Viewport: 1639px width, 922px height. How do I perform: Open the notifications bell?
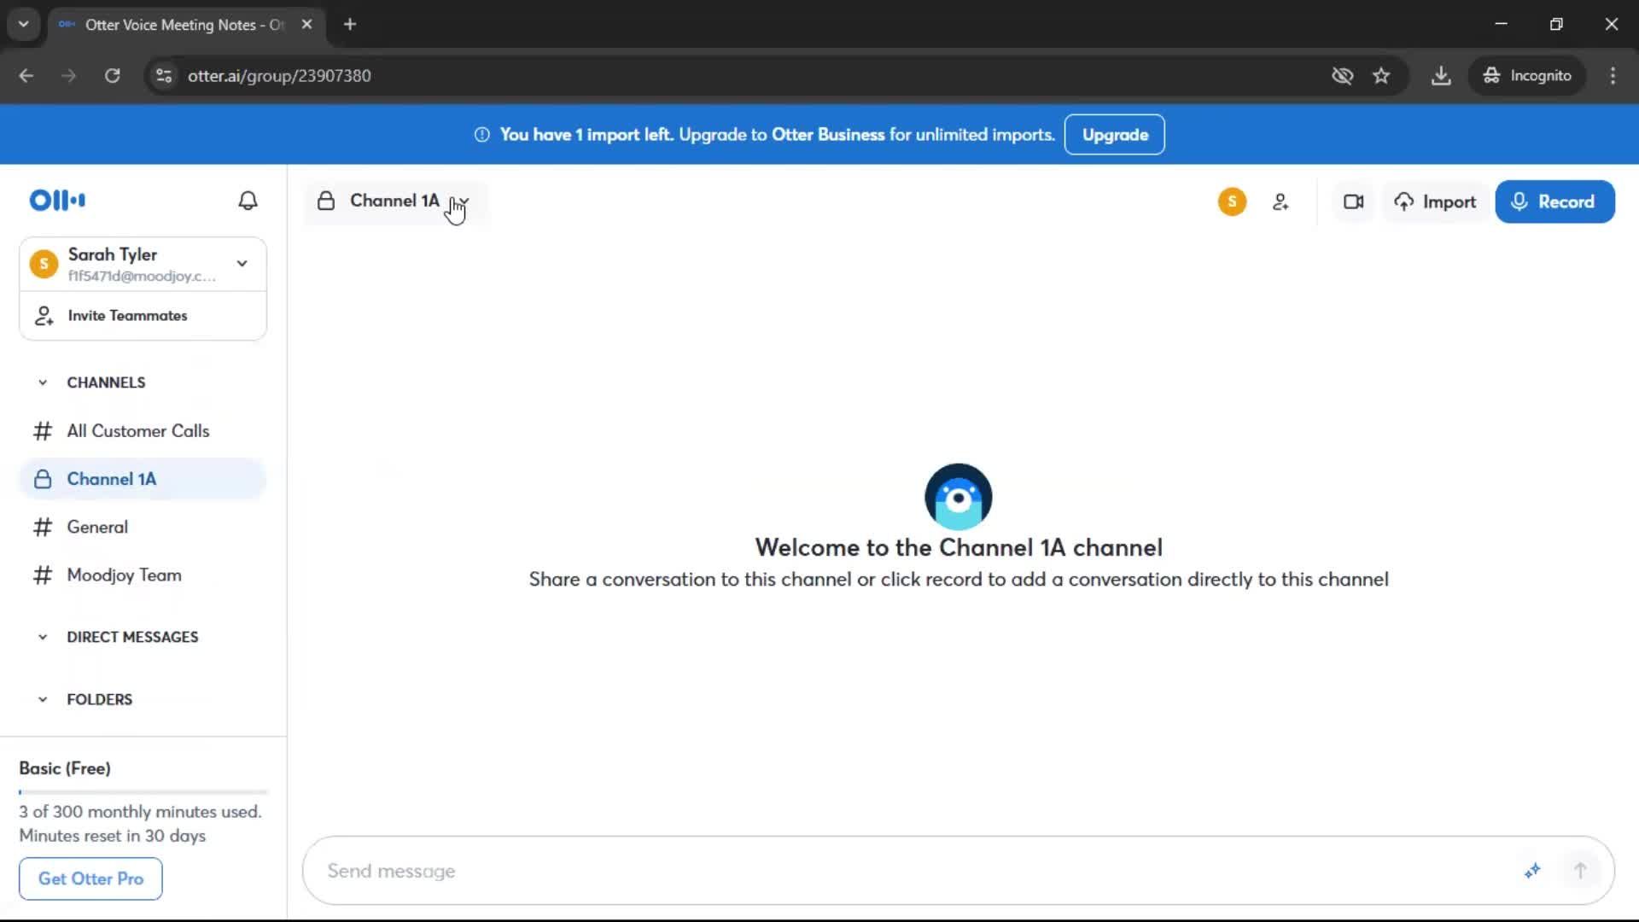click(x=248, y=201)
